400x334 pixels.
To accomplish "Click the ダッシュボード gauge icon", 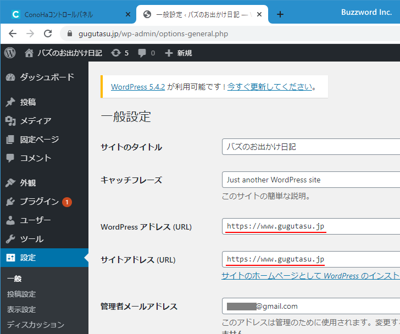I will pyautogui.click(x=10, y=77).
